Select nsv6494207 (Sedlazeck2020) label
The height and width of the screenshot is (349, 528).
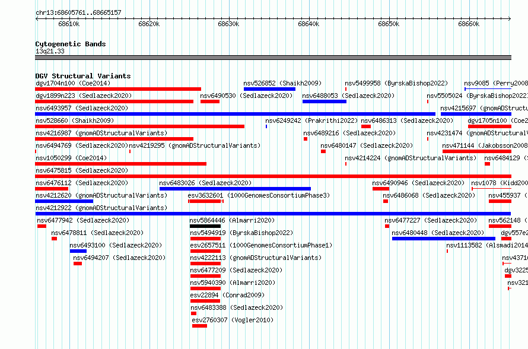(x=119, y=258)
